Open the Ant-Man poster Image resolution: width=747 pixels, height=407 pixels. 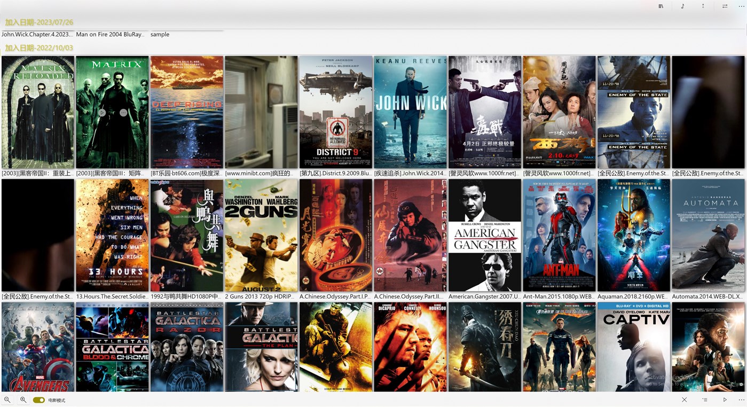click(559, 235)
